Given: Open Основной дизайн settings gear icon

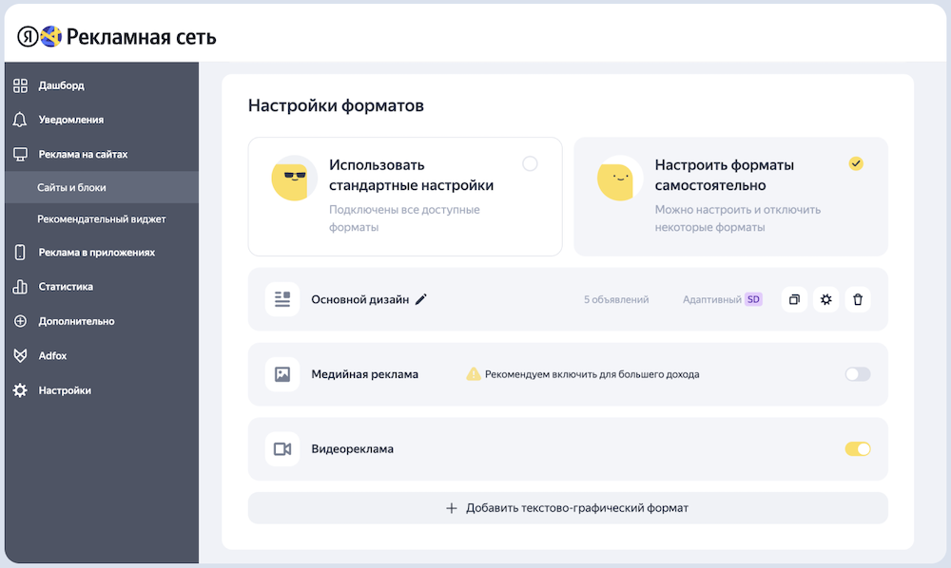Looking at the screenshot, I should [x=826, y=299].
